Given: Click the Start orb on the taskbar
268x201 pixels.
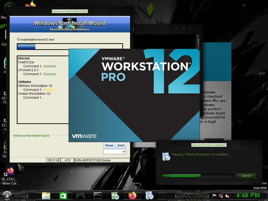Looking at the screenshot, I should [7, 195].
